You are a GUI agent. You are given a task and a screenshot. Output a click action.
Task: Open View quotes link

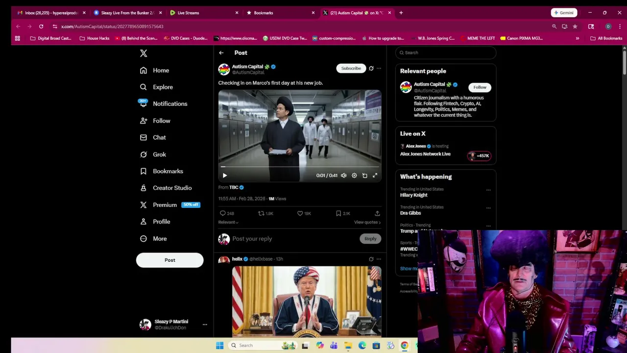tap(367, 222)
